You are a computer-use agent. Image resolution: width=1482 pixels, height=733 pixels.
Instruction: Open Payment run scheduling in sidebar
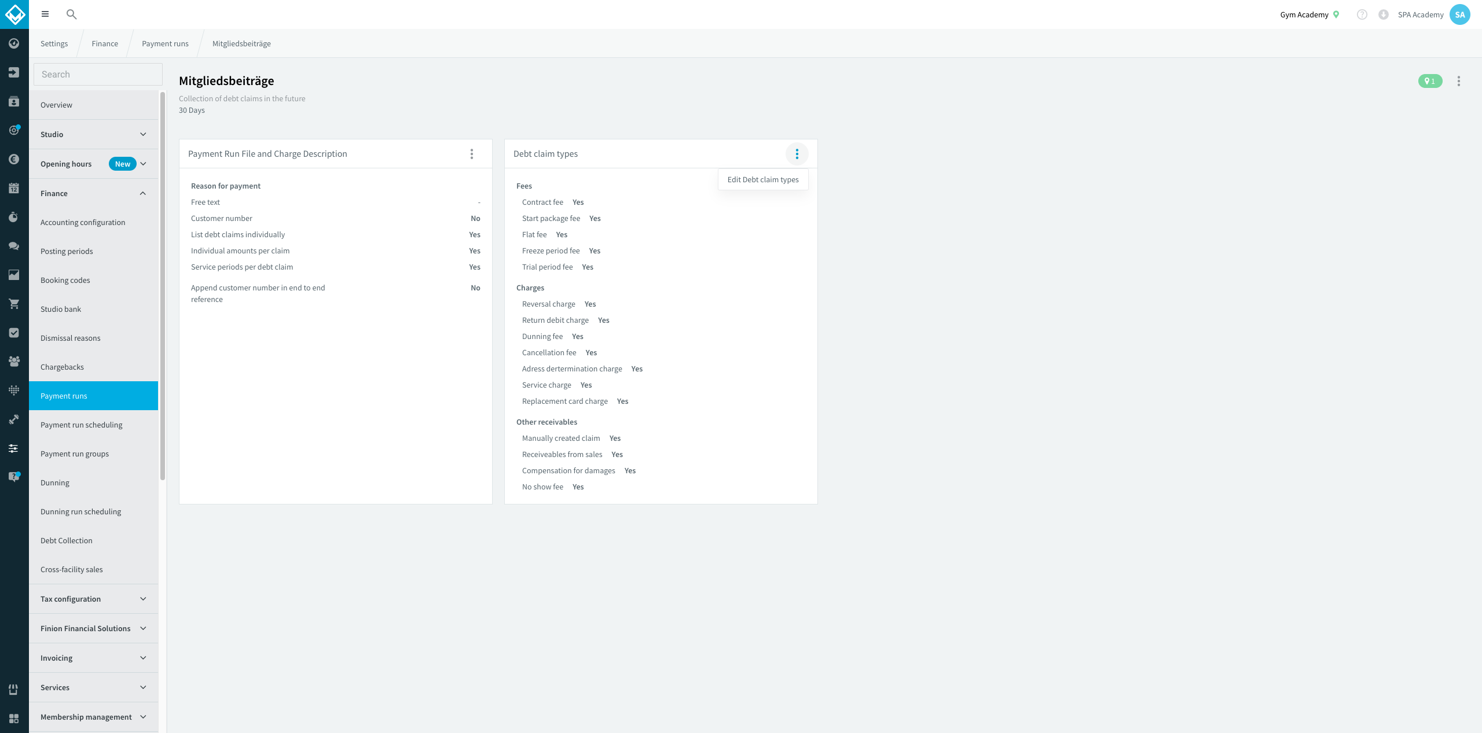point(93,425)
